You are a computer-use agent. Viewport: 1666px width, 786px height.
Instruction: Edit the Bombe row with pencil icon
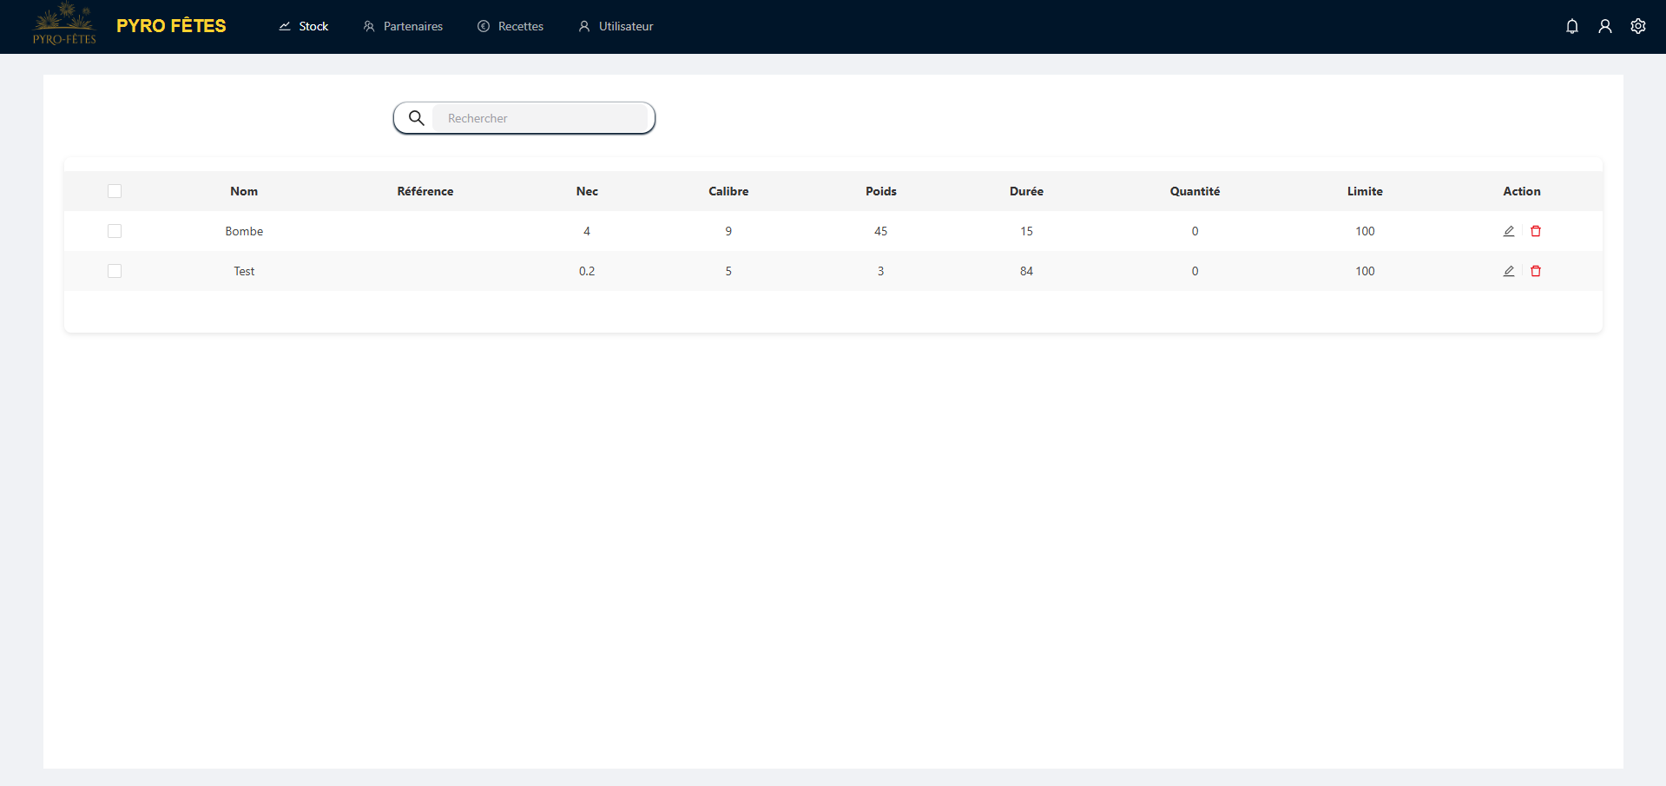(x=1508, y=231)
